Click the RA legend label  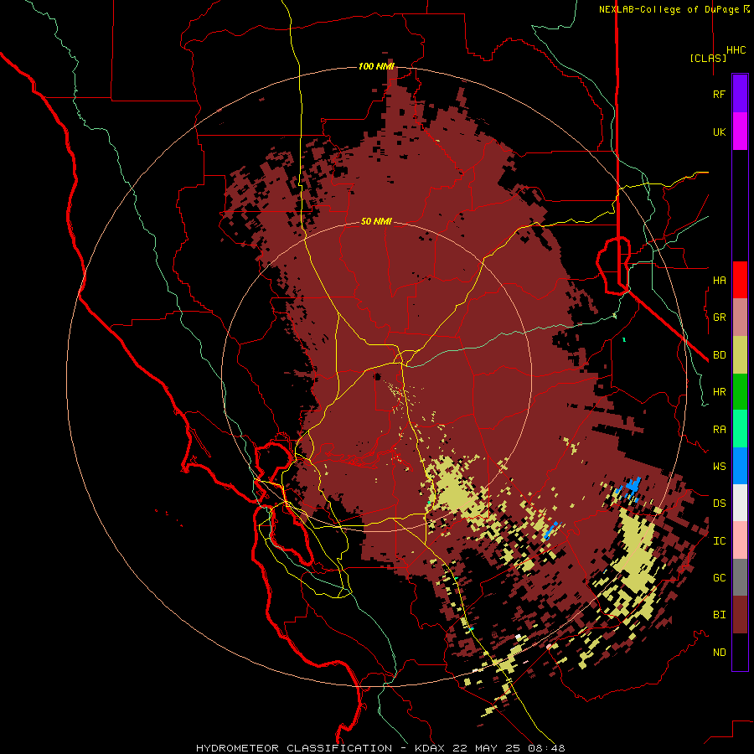click(x=719, y=430)
